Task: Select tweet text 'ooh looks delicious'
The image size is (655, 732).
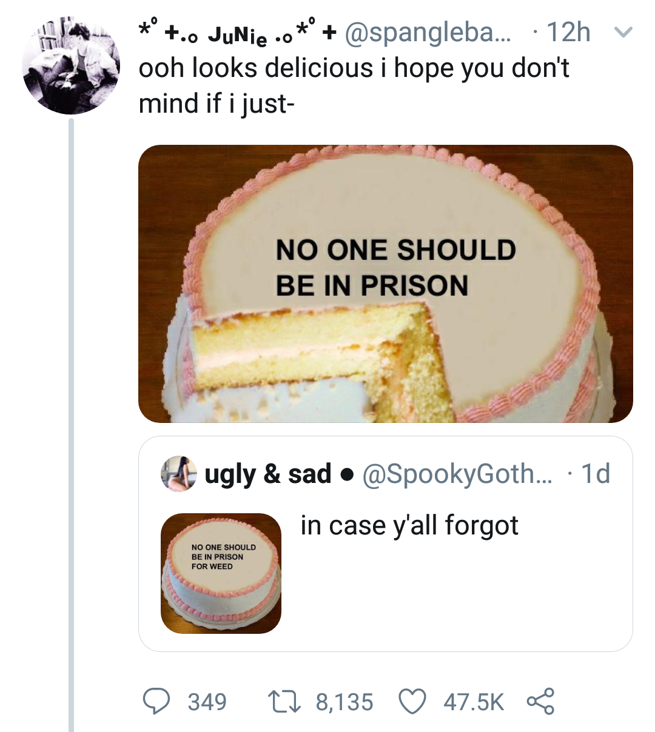Action: pyautogui.click(x=255, y=68)
